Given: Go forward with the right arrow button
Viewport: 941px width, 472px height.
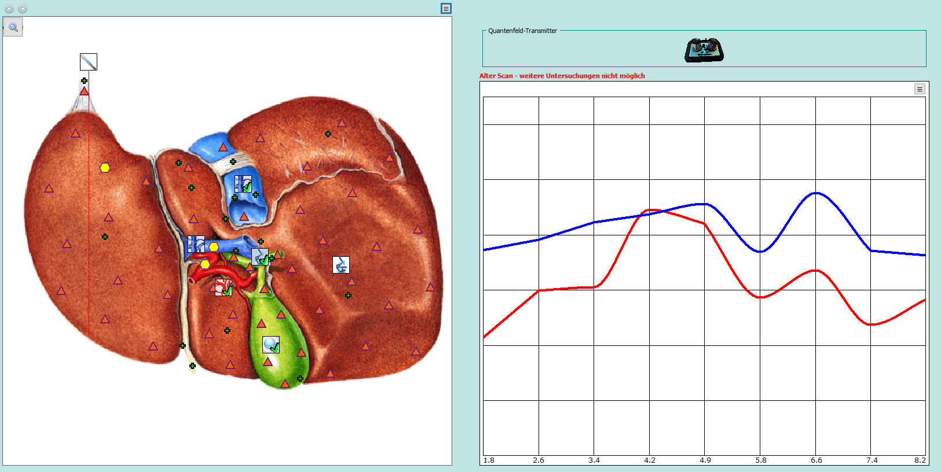Looking at the screenshot, I should pyautogui.click(x=23, y=9).
